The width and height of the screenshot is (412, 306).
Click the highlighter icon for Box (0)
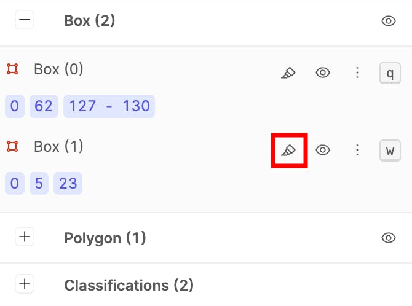pyautogui.click(x=288, y=73)
